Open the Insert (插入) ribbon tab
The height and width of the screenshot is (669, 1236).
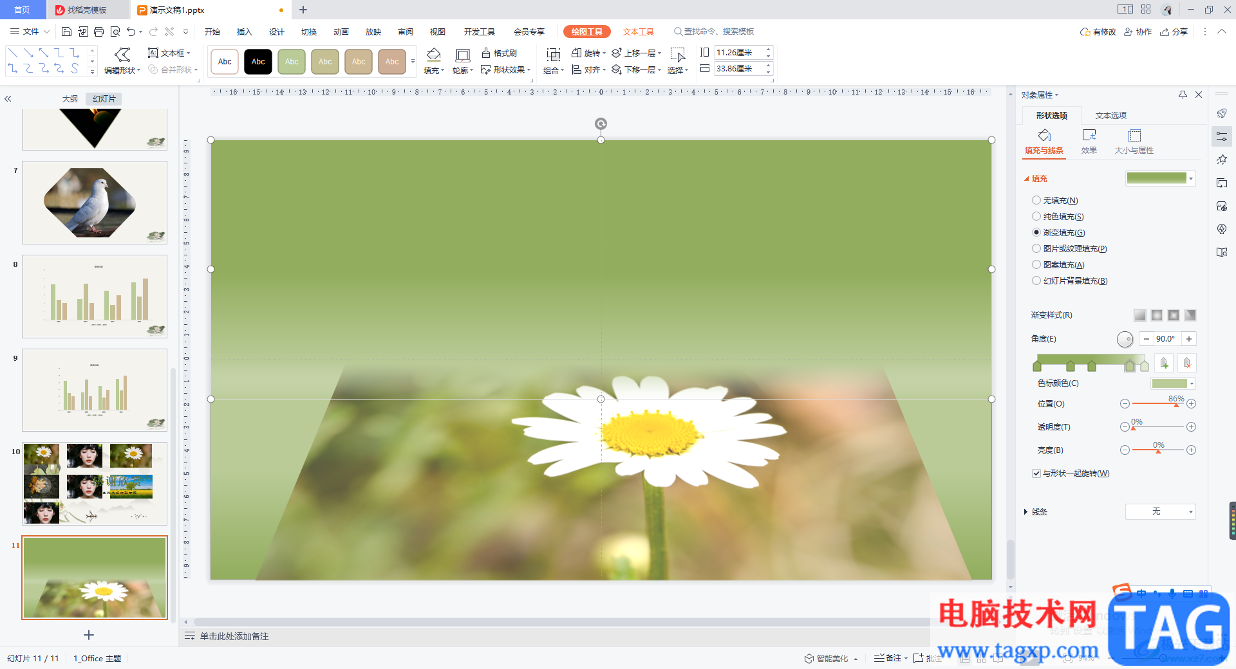coord(244,32)
